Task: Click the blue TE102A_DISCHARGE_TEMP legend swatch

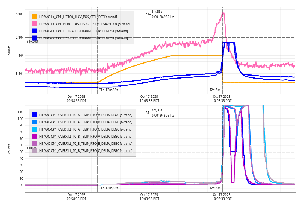Action: pos(35,31)
